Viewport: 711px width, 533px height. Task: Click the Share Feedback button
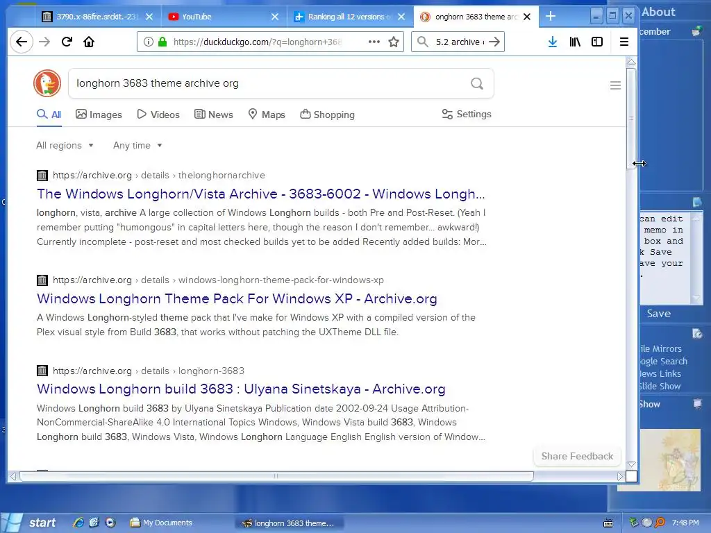(x=577, y=457)
